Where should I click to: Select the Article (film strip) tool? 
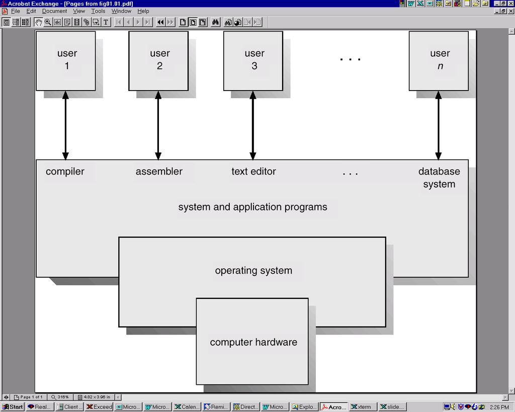[x=76, y=22]
